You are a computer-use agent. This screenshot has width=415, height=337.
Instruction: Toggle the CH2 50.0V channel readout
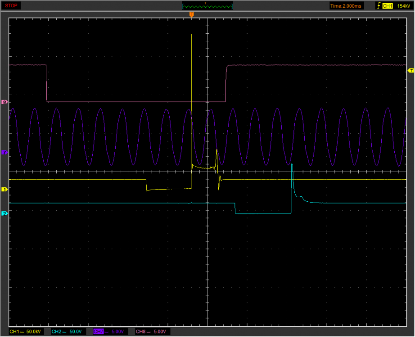coord(67,332)
